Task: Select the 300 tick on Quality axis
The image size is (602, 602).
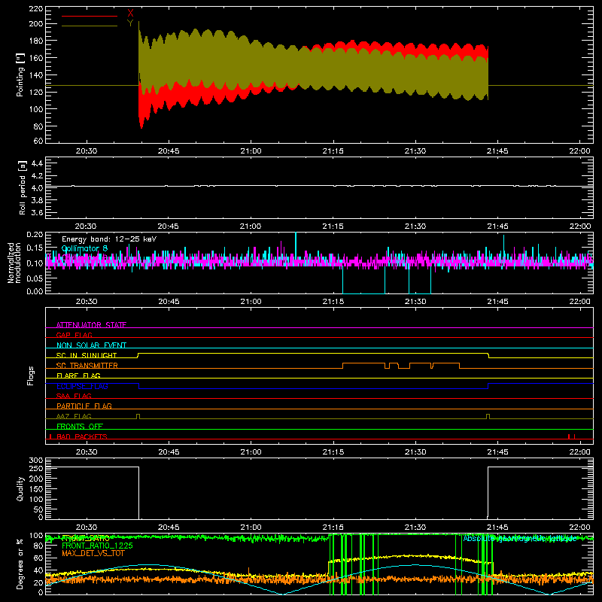Action: (x=36, y=461)
